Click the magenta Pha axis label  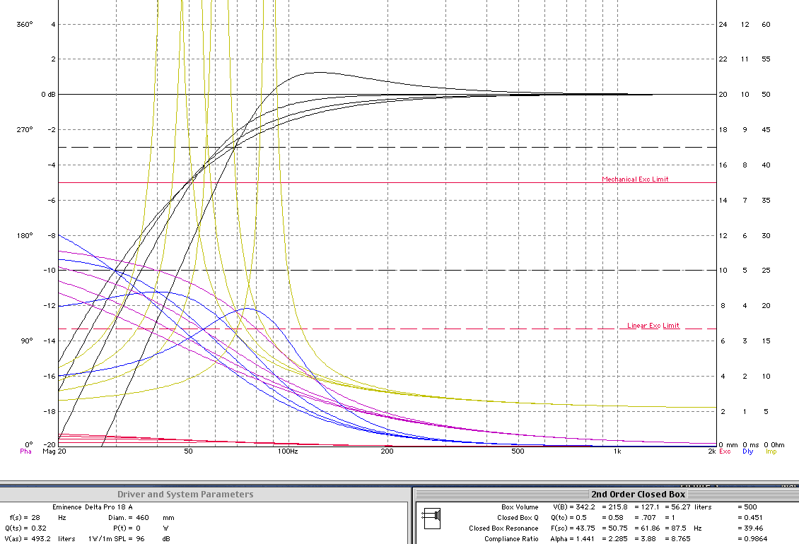(25, 451)
